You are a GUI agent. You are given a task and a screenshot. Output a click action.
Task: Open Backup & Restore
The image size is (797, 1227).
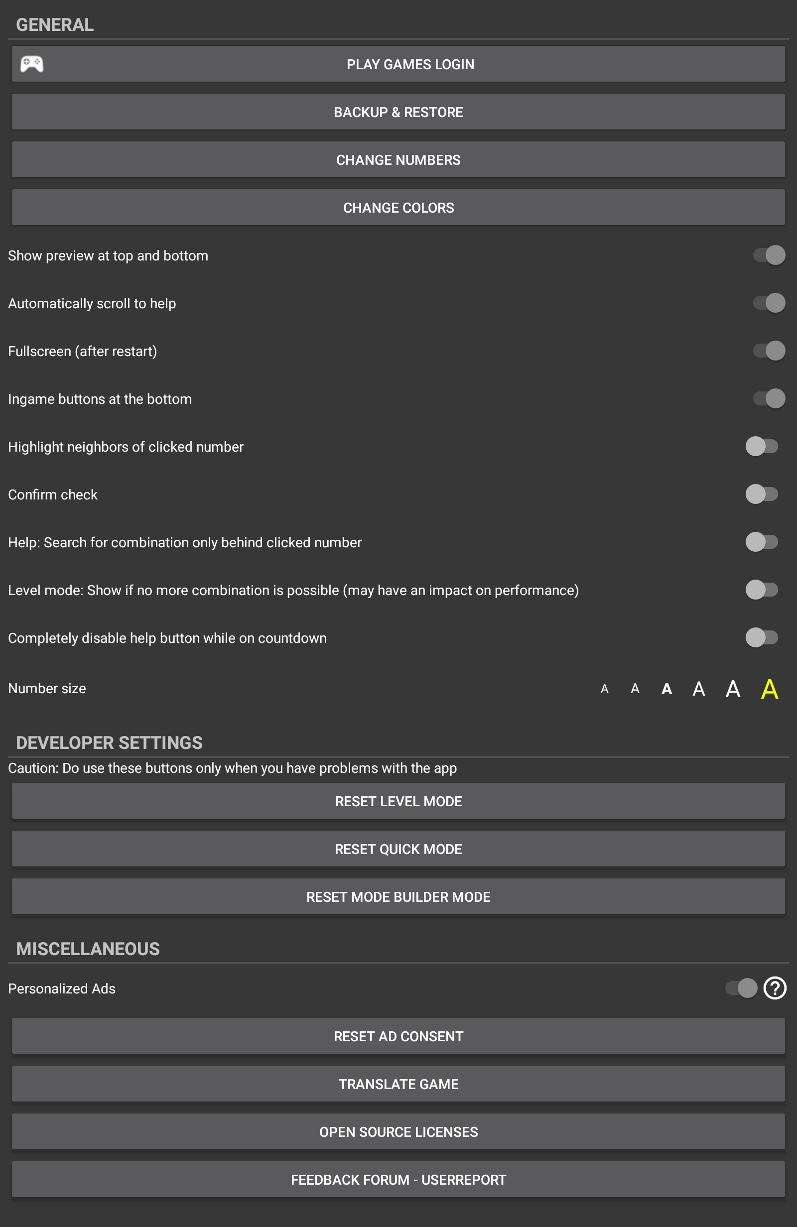398,112
